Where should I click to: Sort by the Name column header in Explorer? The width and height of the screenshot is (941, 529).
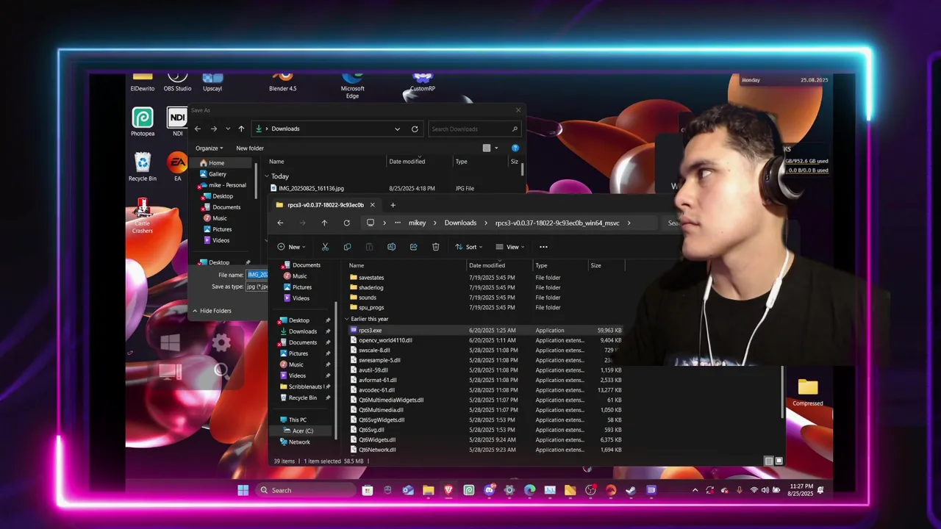(357, 265)
